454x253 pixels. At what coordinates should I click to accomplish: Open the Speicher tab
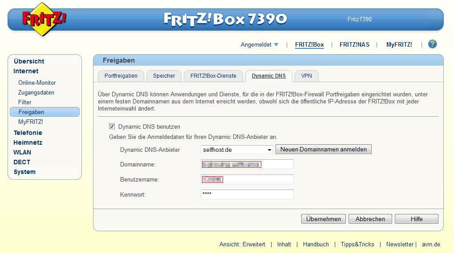tap(164, 76)
